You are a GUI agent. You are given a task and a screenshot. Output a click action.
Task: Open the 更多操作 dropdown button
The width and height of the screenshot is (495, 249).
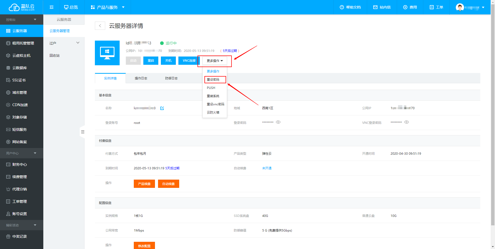click(215, 61)
